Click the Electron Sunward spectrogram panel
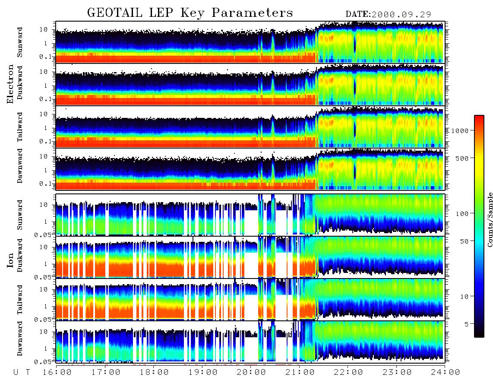493x380 pixels. tap(250, 42)
